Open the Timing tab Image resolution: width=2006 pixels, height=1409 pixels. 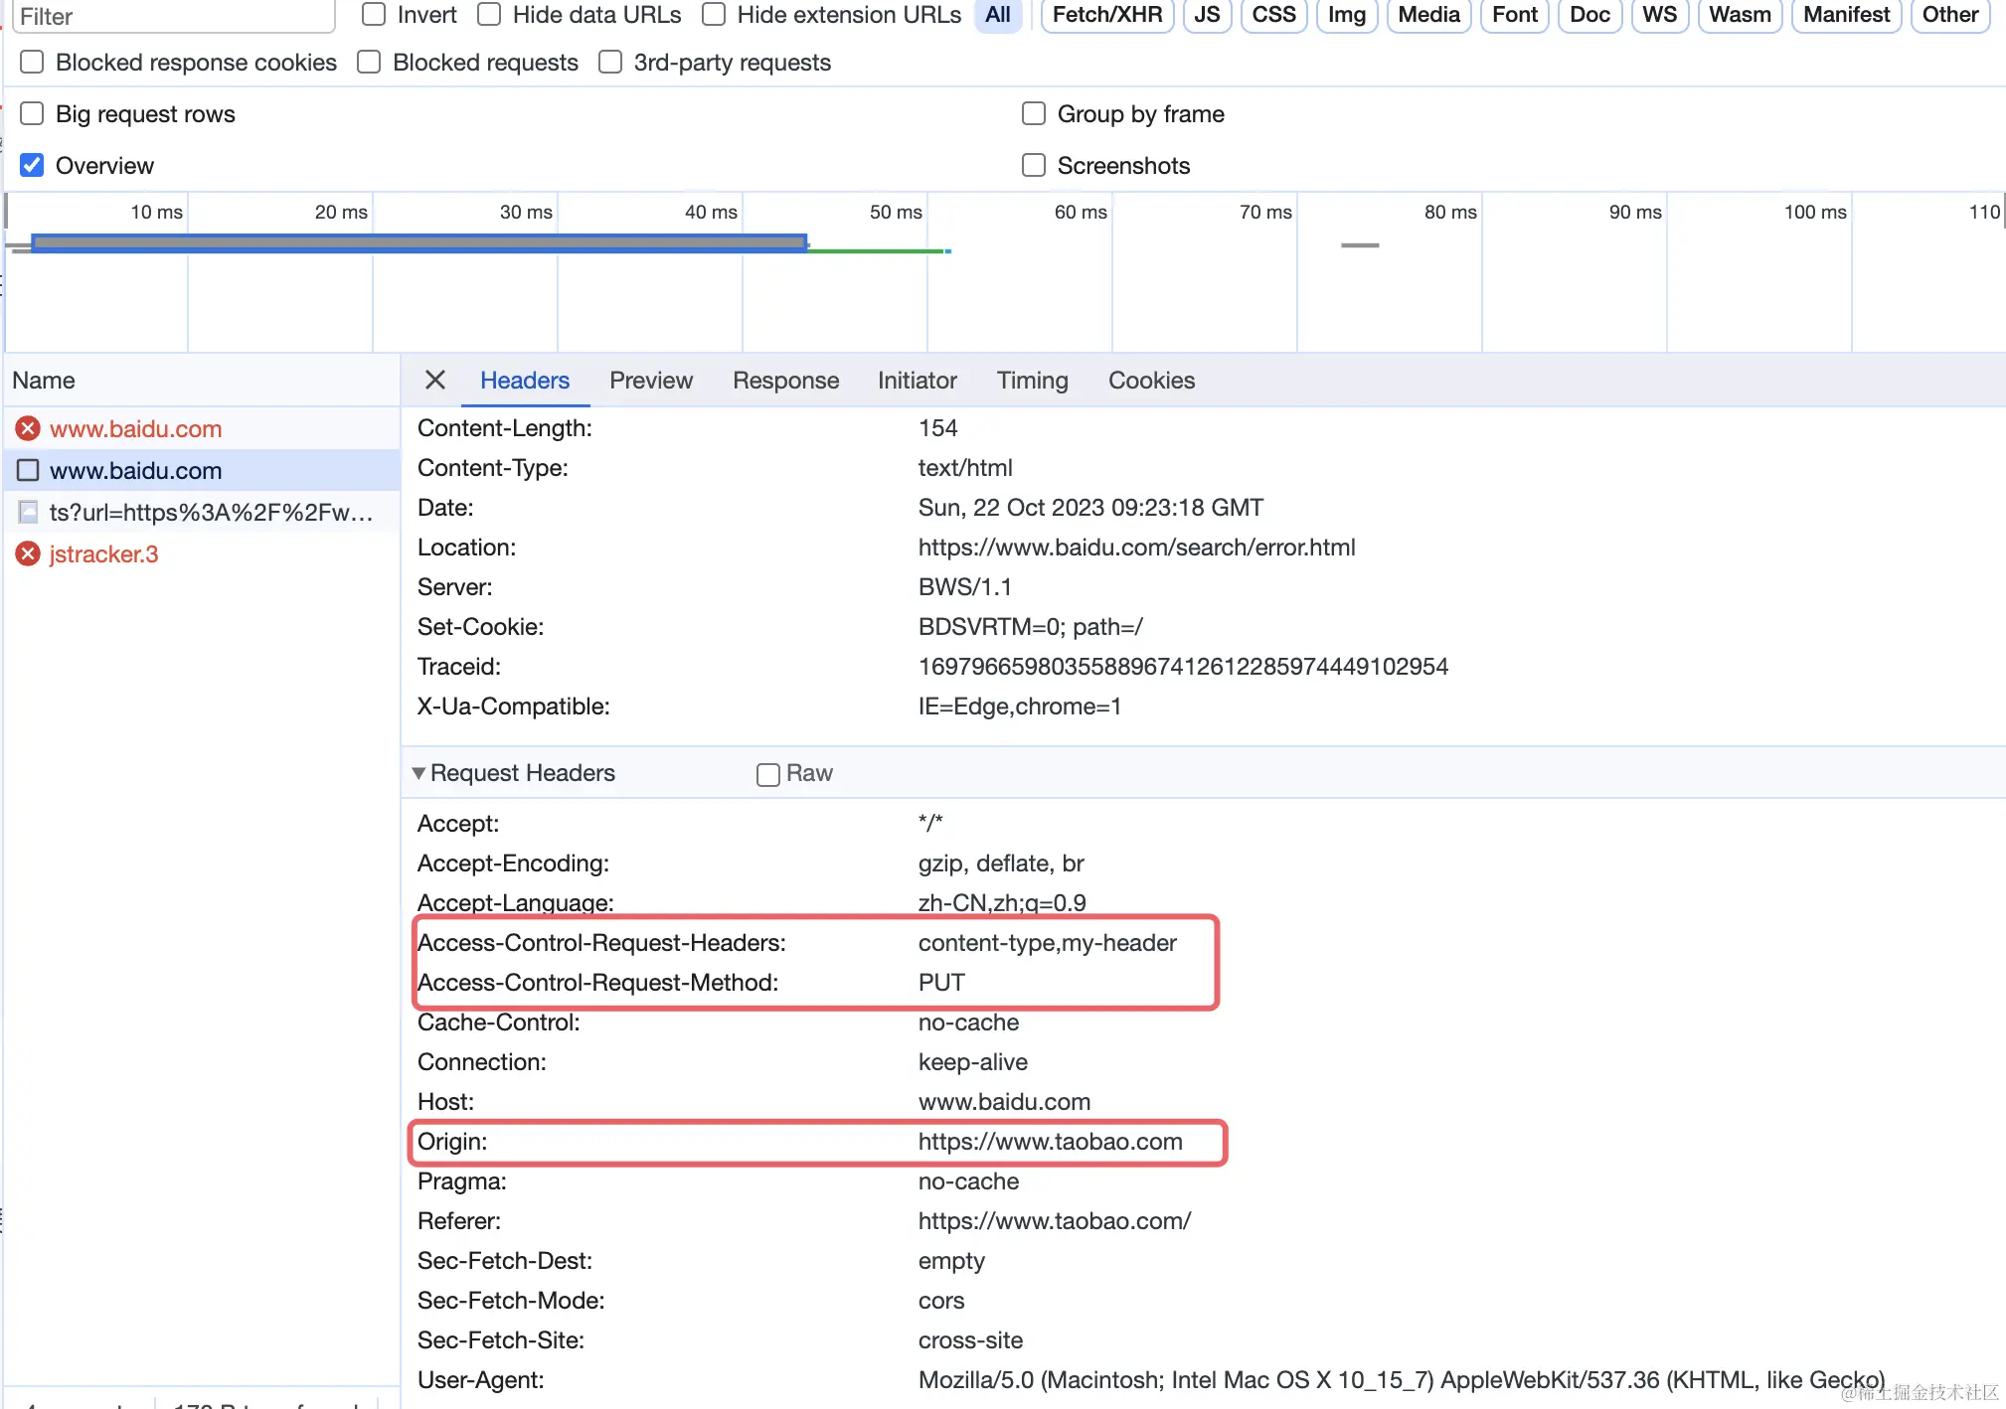1032,381
